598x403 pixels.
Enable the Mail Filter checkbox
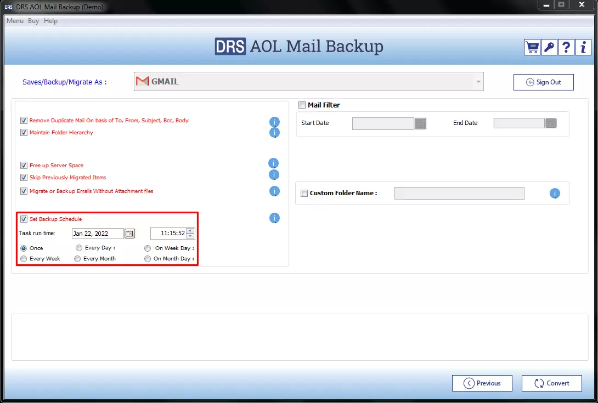[x=302, y=105]
